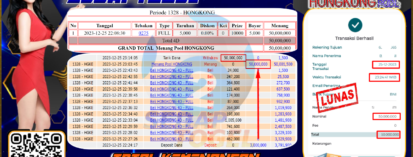Click the Total 4D row label
Viewport: 413px width, 157px height.
[x=171, y=41]
